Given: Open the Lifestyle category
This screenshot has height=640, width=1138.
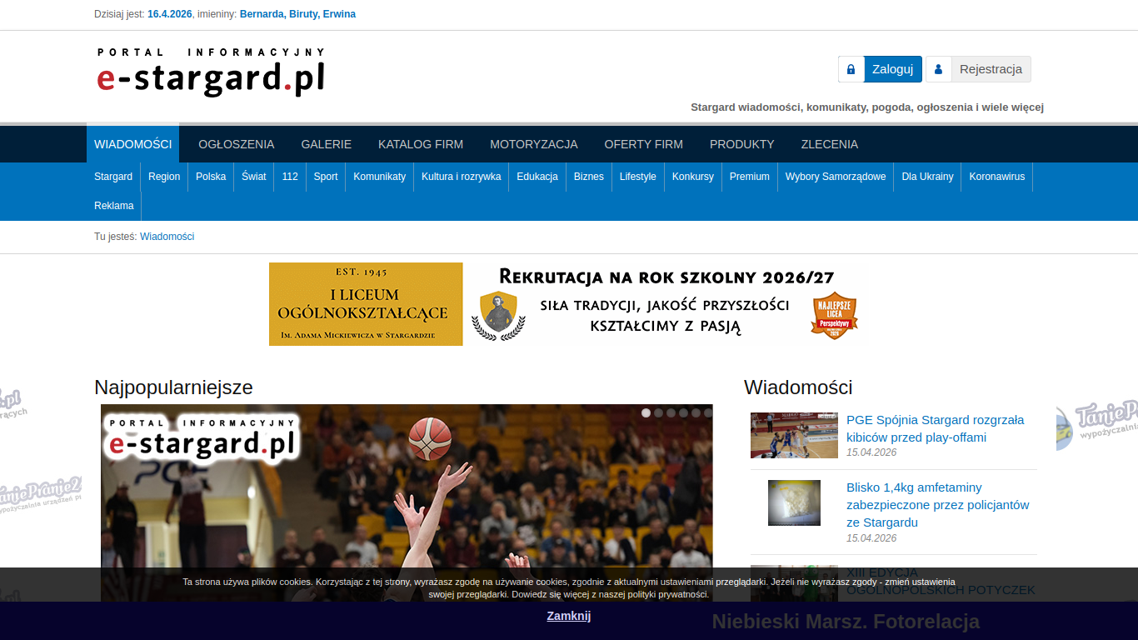Looking at the screenshot, I should [x=638, y=177].
